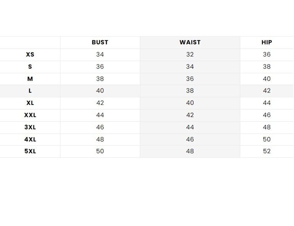
Task: Select the XL size row label
Action: (30, 103)
